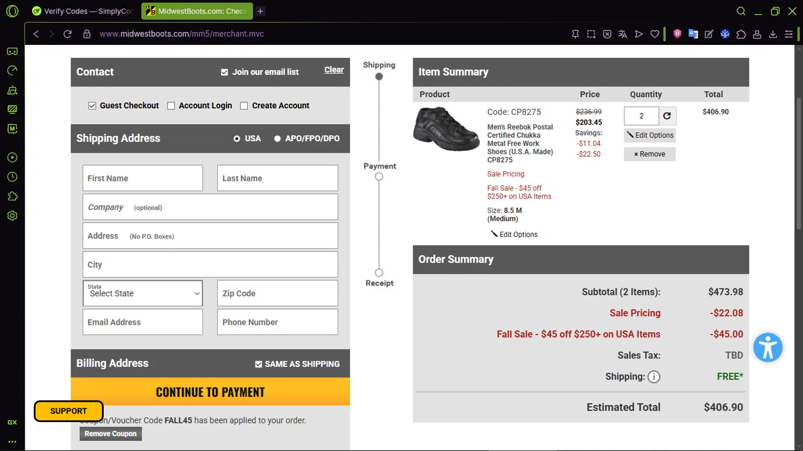Add page to bookmarks heart icon
Viewport: 803px width, 451px height.
click(x=655, y=34)
